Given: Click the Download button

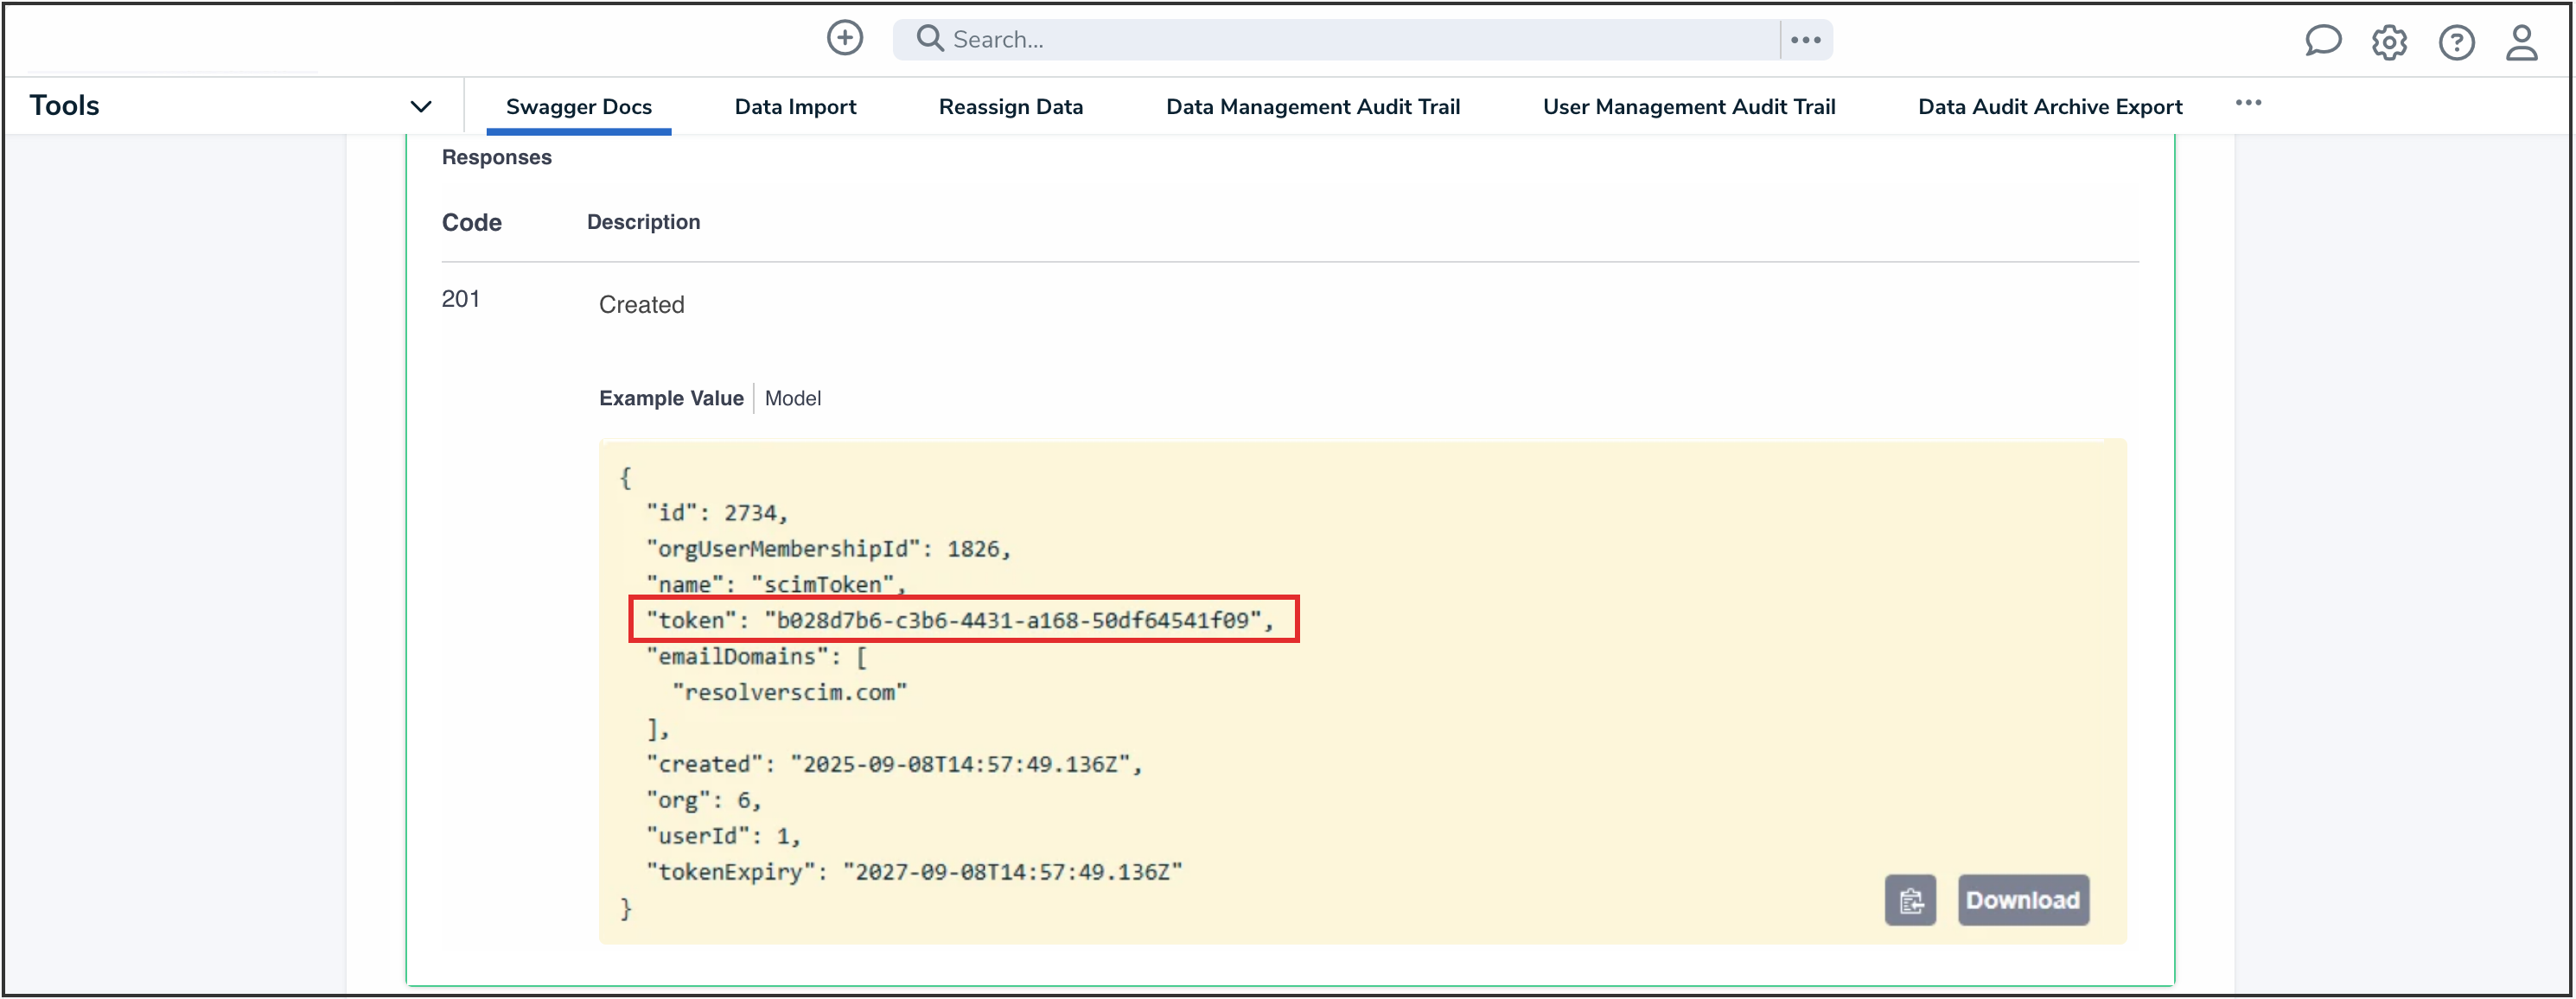Looking at the screenshot, I should pos(2021,900).
